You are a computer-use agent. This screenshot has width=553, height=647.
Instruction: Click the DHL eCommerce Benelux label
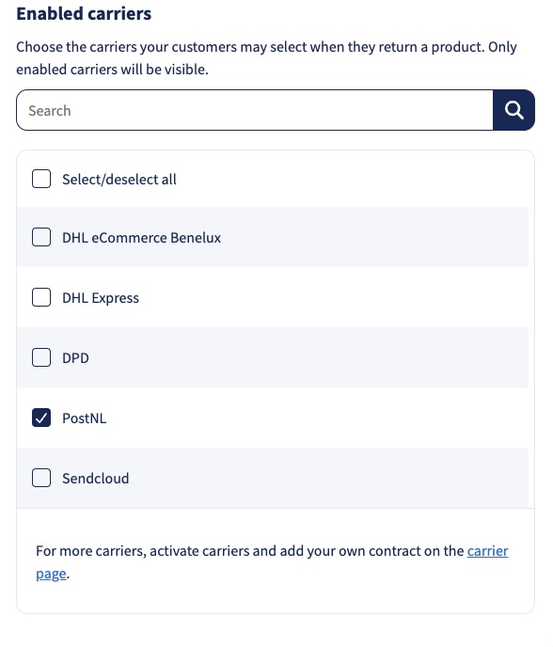point(142,238)
